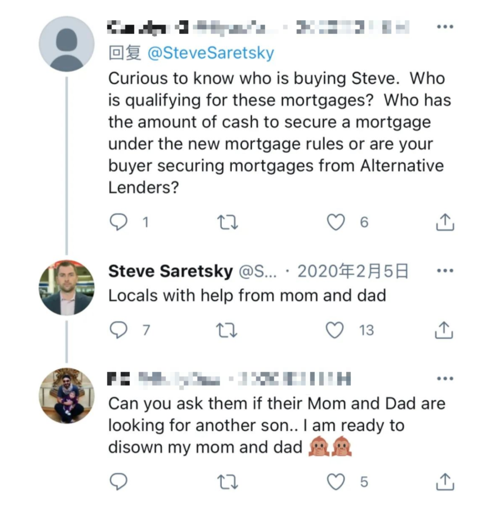Open avatar of man holding a baby
Screen dimensions: 503x532
(67, 396)
